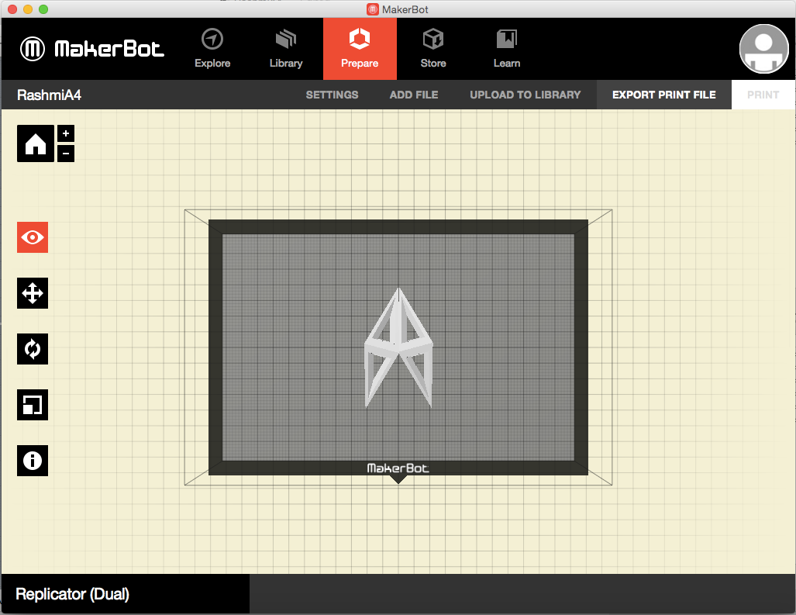Viewport: 796px width, 615px height.
Task: Click the RashmiA4 file name
Action: point(50,95)
